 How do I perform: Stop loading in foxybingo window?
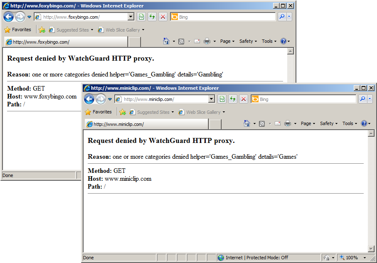click(163, 17)
